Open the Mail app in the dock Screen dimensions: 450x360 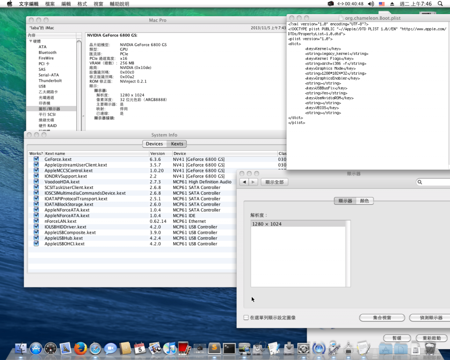point(66,349)
